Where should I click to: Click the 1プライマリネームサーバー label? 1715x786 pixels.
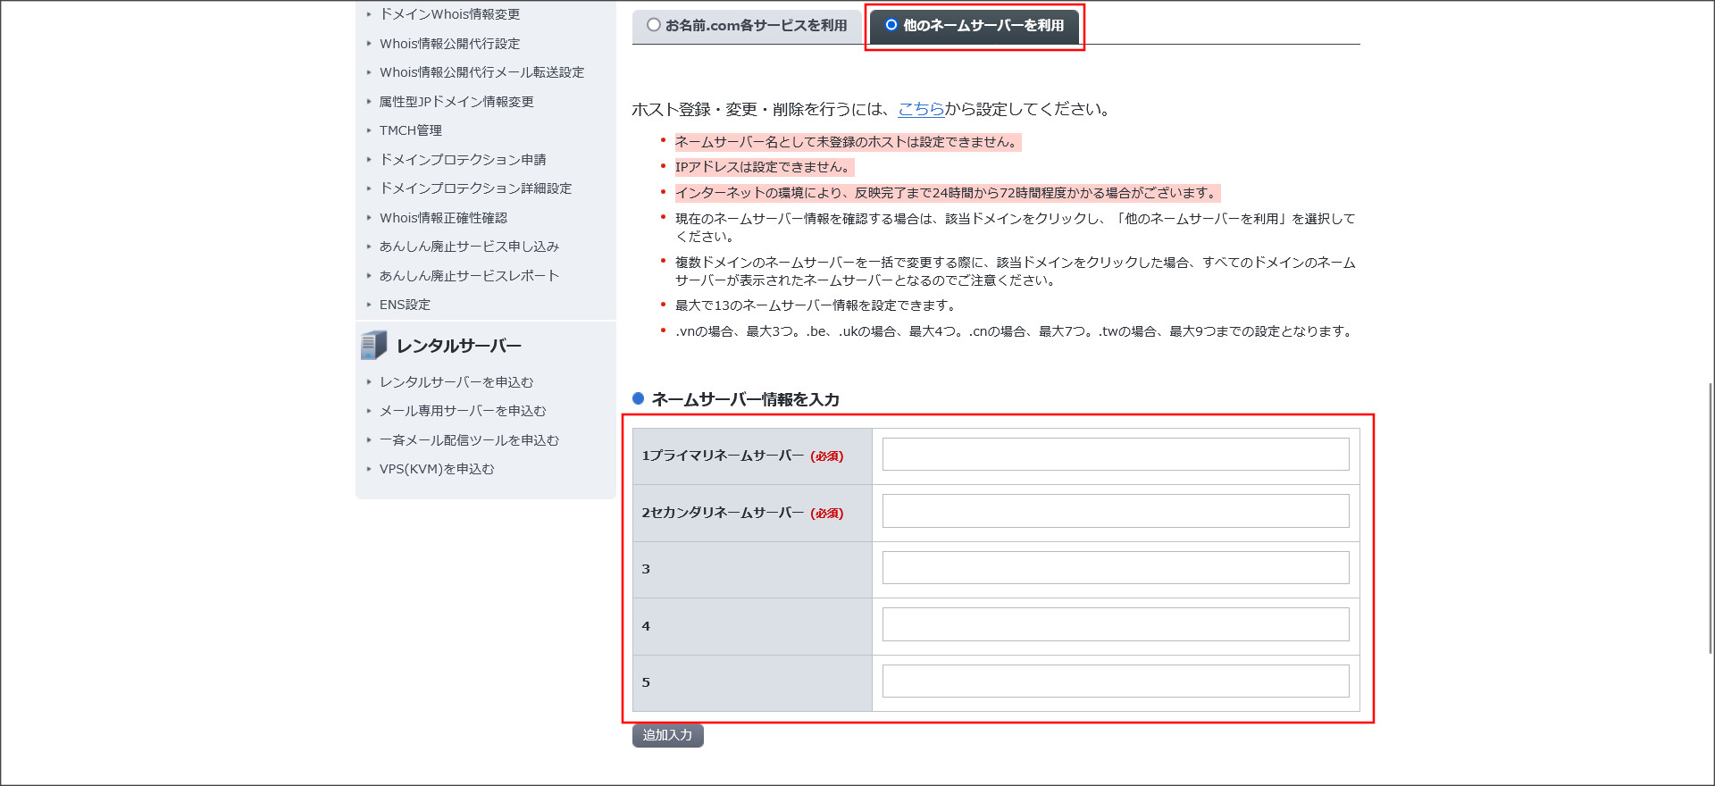[723, 456]
